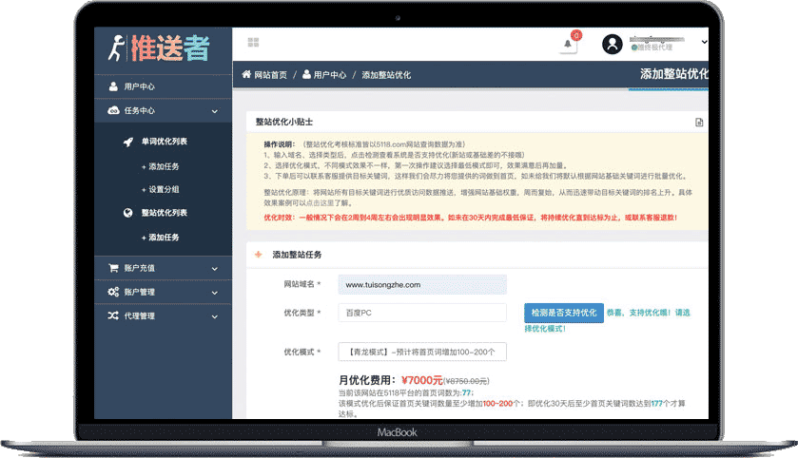Expand the 账户管理 menu chevron

pyautogui.click(x=215, y=293)
